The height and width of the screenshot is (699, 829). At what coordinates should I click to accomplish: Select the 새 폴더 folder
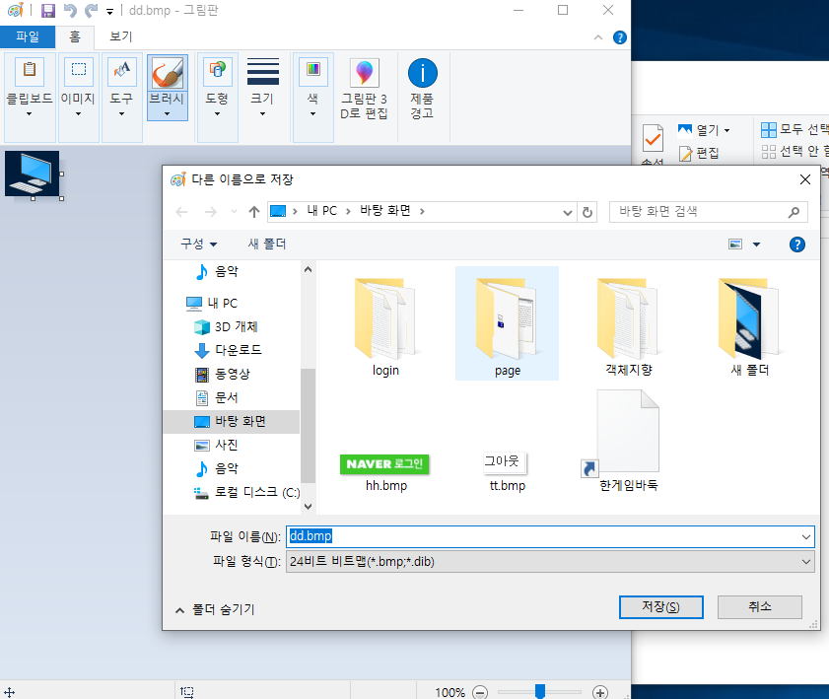(x=749, y=324)
